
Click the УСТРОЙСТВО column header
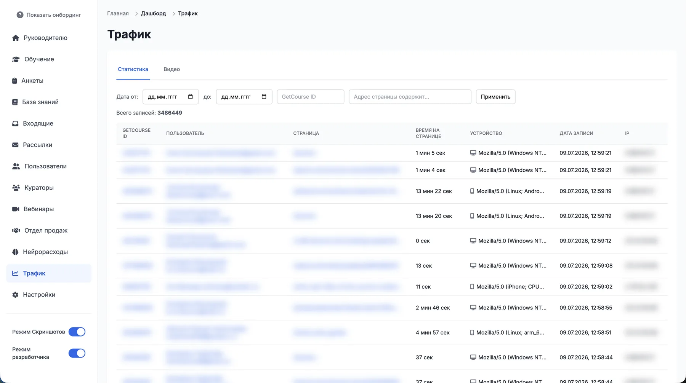coord(486,133)
